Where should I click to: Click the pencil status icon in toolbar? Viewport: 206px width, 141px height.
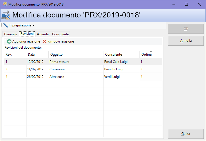click(6, 25)
